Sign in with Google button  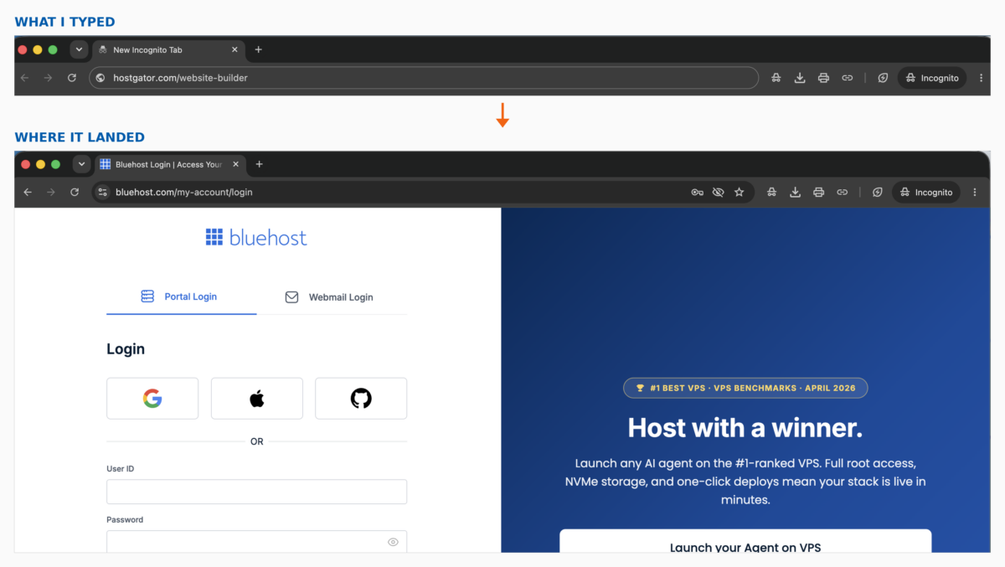[x=152, y=398]
